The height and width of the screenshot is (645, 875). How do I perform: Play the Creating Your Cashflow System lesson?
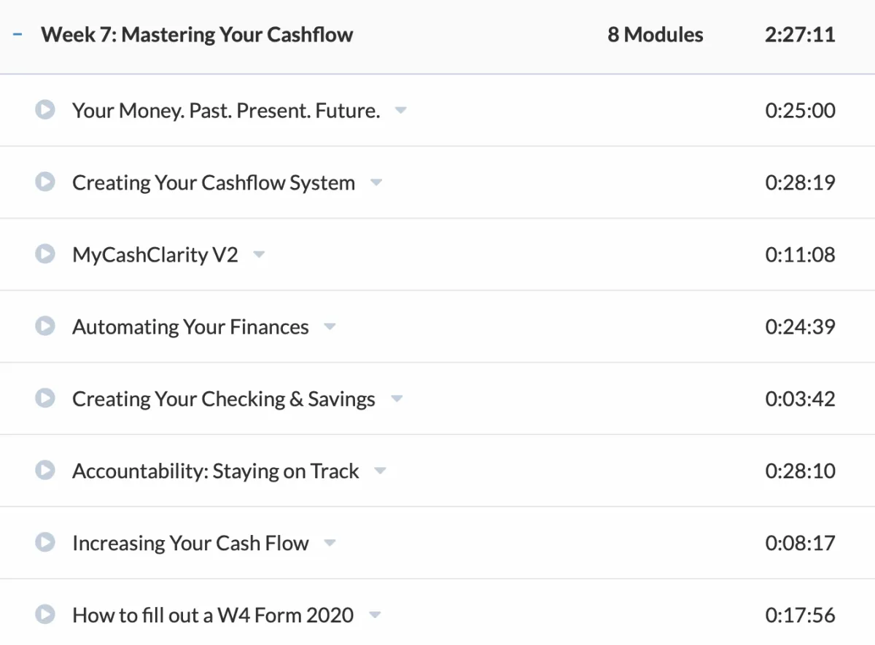coord(45,182)
